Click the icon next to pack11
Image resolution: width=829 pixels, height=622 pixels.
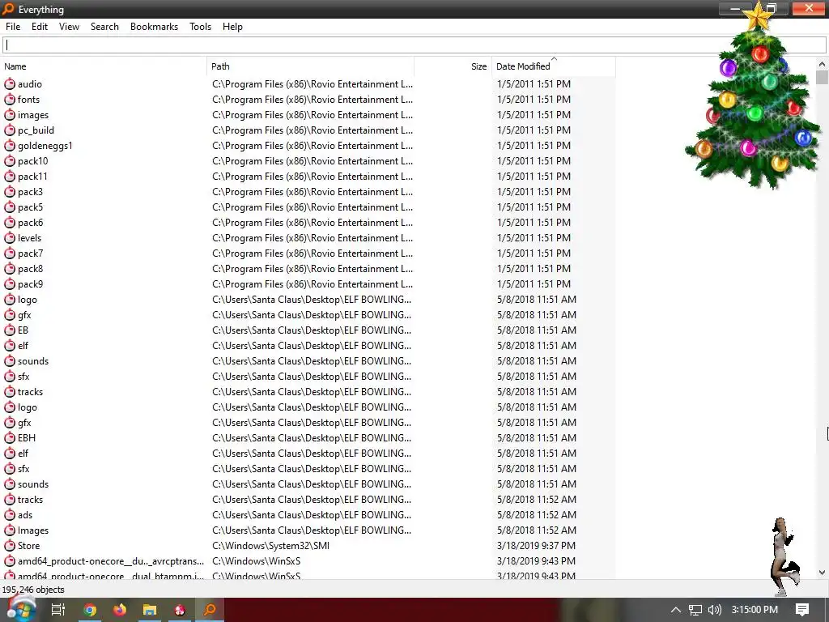10,176
